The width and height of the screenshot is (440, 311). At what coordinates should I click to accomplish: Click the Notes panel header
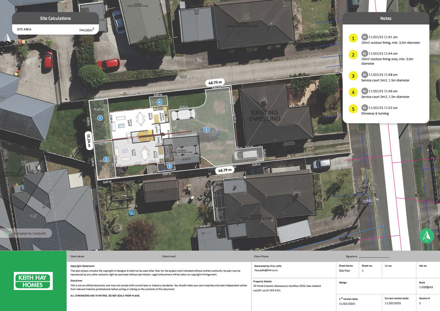tap(385, 18)
